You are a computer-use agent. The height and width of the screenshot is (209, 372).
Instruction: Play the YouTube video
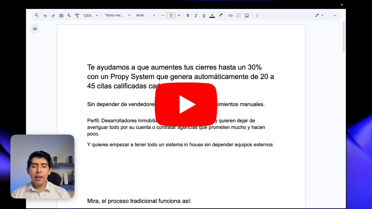pyautogui.click(x=186, y=104)
